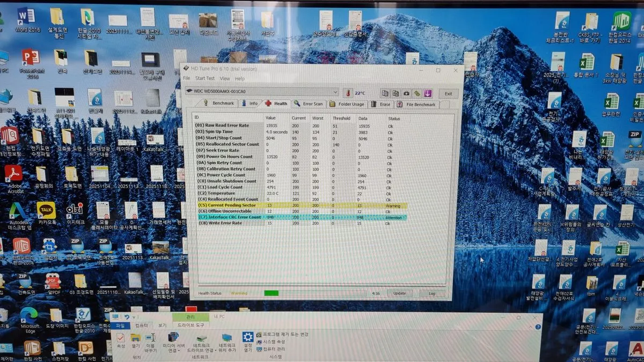Click 속성 icon in 내 PC ribbon
644x362 pixels.
tap(121, 340)
